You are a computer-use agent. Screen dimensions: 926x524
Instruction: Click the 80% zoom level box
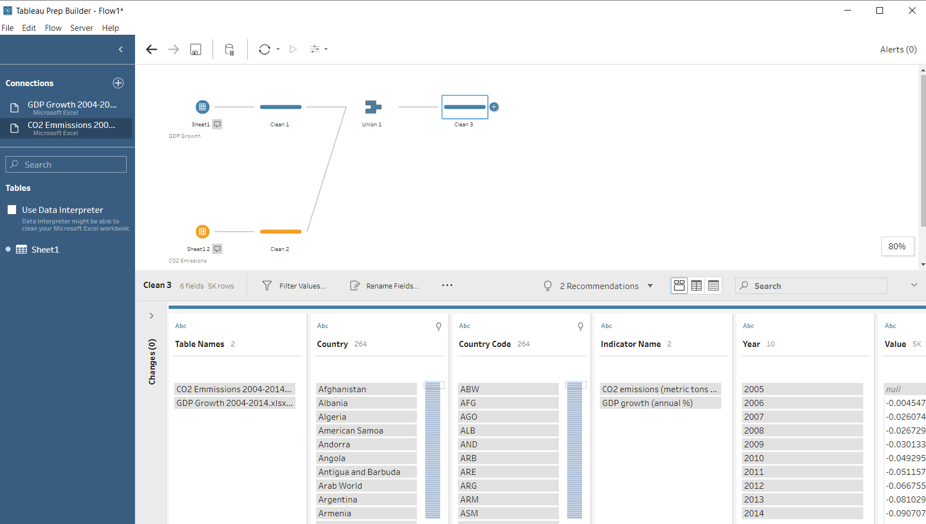(897, 247)
